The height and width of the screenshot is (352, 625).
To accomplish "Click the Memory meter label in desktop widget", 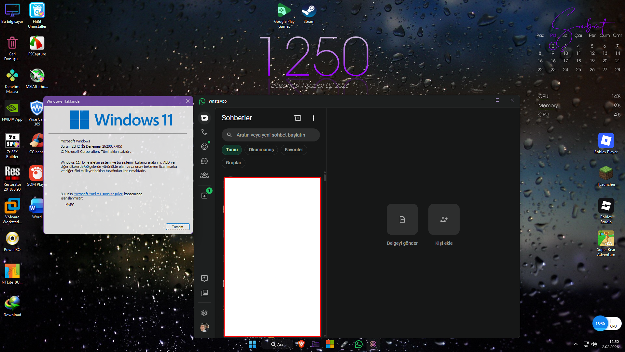I will click(548, 106).
